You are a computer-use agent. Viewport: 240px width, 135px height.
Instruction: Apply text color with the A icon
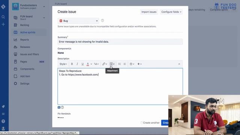tap(88, 64)
